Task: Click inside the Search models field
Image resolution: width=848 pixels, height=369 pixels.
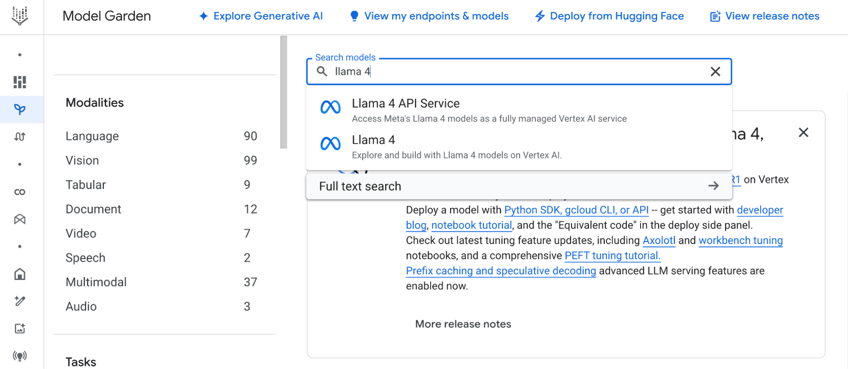Action: click(519, 72)
